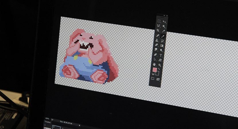This screenshot has width=238, height=129.
Task: Select the Polygonal Lasso tool
Action: point(159,26)
